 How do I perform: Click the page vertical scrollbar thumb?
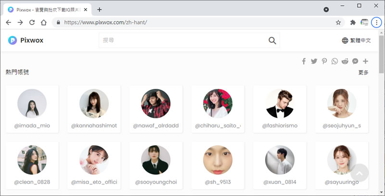[381, 54]
